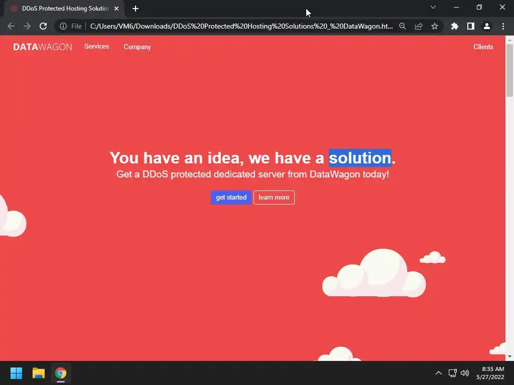This screenshot has height=385, width=514.
Task: Click the address bar URL
Action: [241, 26]
